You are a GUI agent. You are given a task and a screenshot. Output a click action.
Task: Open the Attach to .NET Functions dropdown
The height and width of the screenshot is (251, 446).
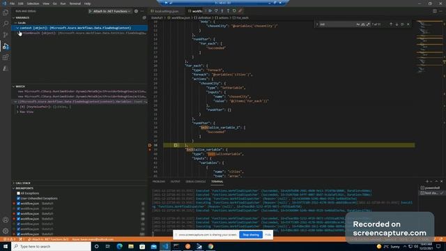pyautogui.click(x=110, y=11)
